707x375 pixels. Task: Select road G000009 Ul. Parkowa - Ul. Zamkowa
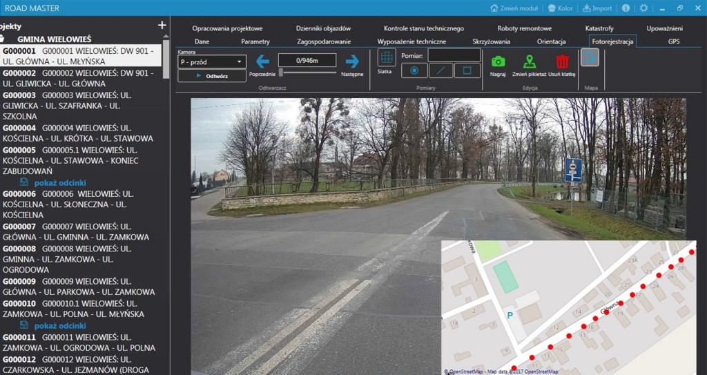(x=80, y=286)
